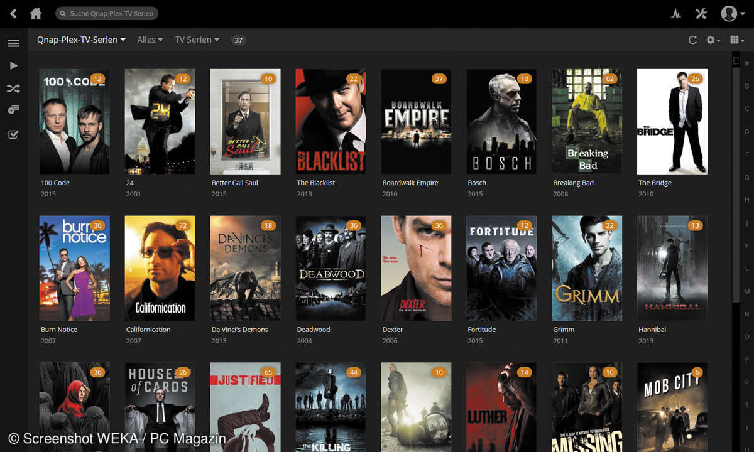Focus the Suche Qnap-Plex-TV-Serien search field
The height and width of the screenshot is (452, 754).
pyautogui.click(x=107, y=13)
